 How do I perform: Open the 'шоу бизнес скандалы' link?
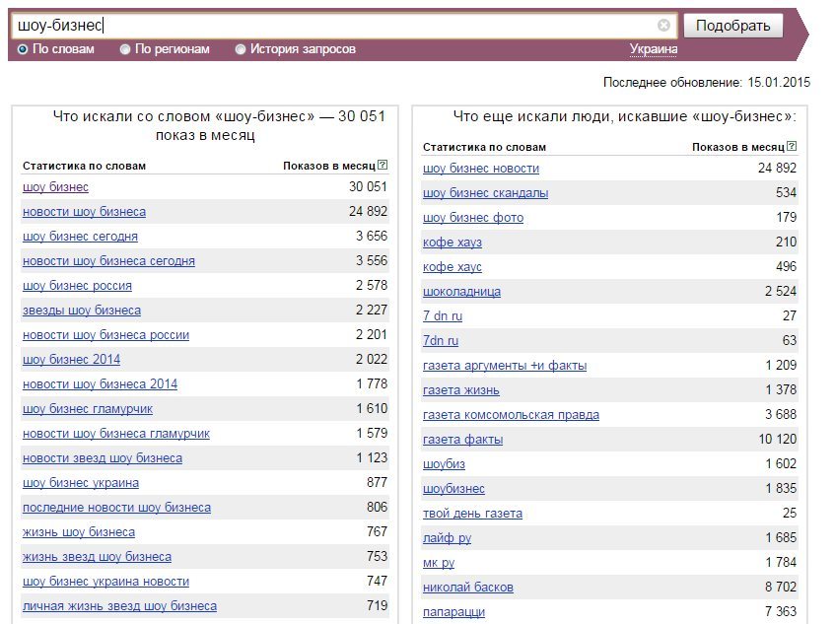click(x=486, y=193)
